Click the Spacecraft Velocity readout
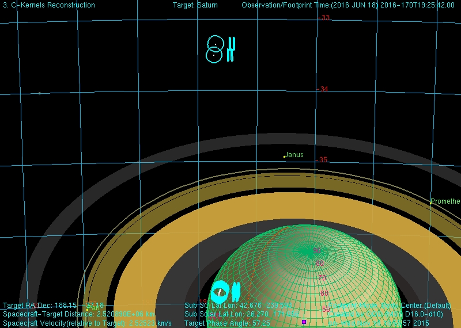 (88, 323)
